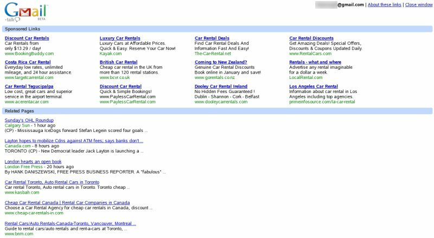Visit the www.targetcarrental.com URL

pyautogui.click(x=29, y=77)
